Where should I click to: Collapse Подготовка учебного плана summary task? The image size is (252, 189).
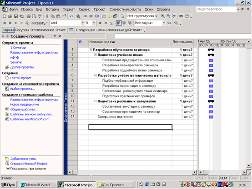tap(96, 55)
